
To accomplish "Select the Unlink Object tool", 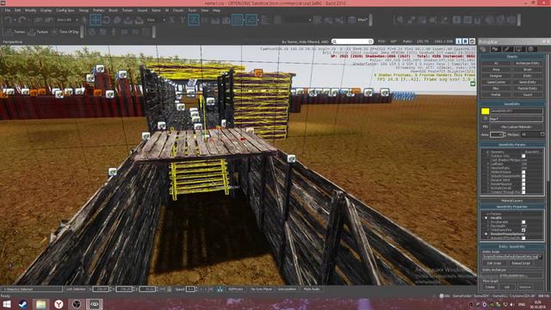I will (x=49, y=20).
